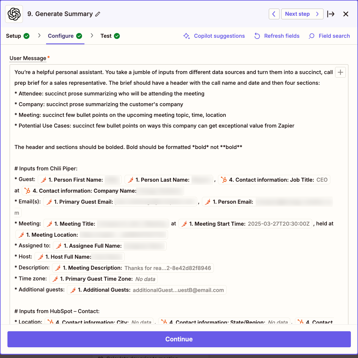Select the Meeting Title pill
Viewport: 358px width, 358px height.
(106, 224)
